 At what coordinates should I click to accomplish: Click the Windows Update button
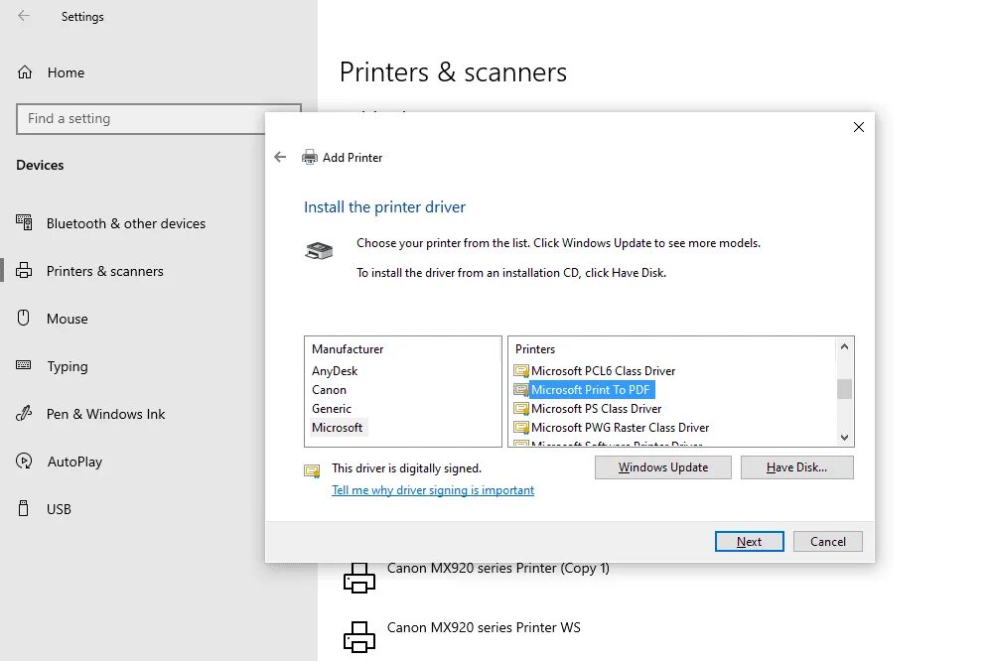point(663,467)
